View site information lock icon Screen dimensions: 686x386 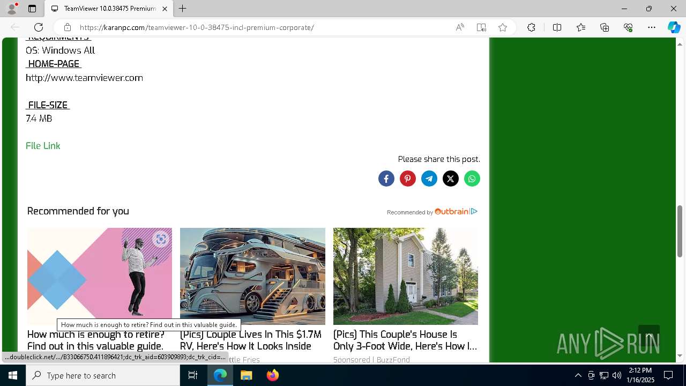click(x=67, y=27)
